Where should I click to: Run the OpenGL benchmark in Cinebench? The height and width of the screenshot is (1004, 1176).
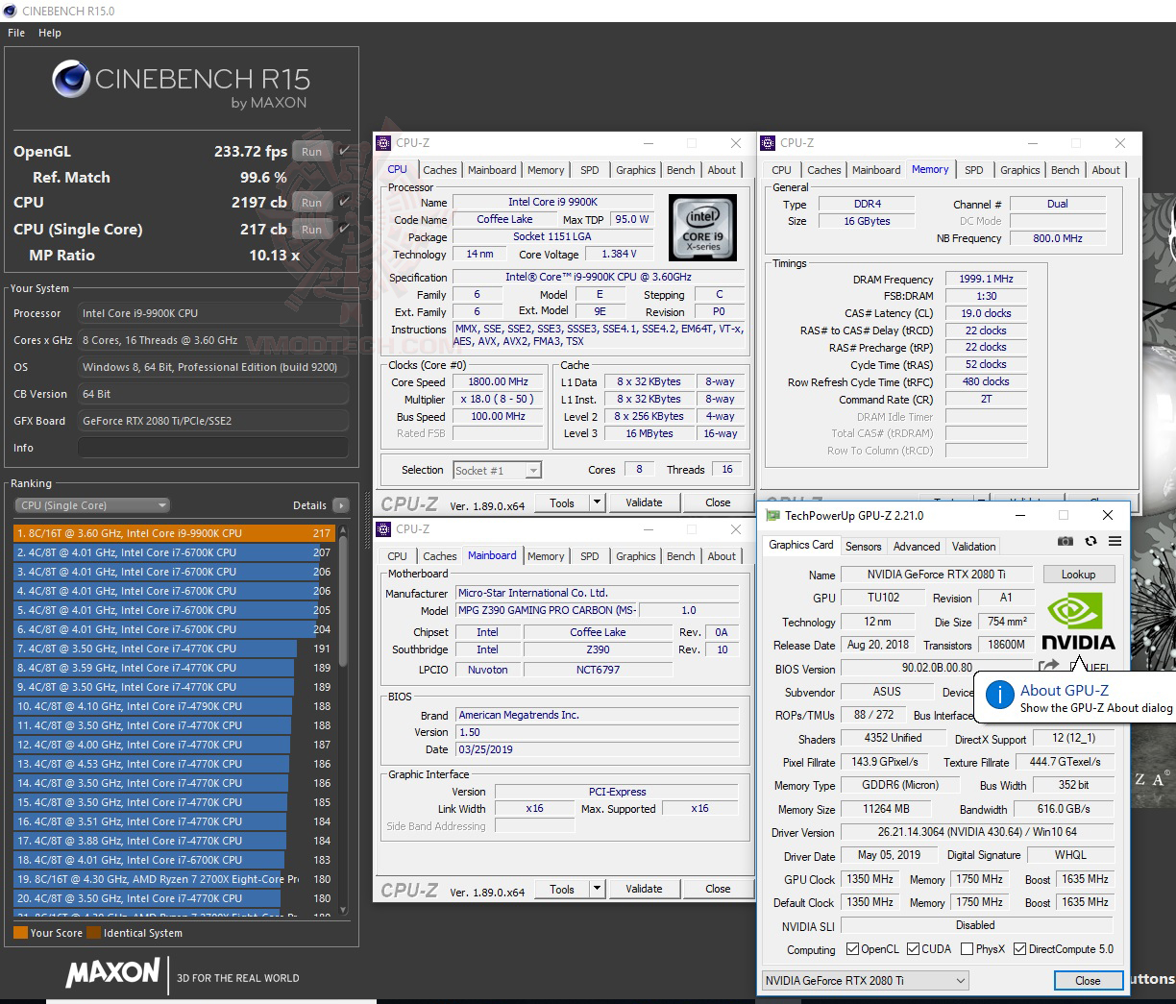pyautogui.click(x=310, y=151)
